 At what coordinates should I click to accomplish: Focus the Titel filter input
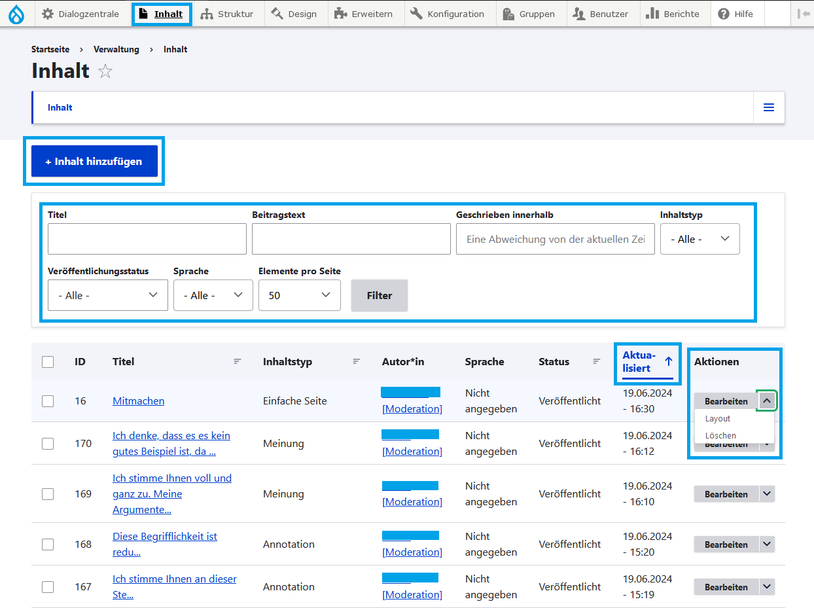pos(147,239)
